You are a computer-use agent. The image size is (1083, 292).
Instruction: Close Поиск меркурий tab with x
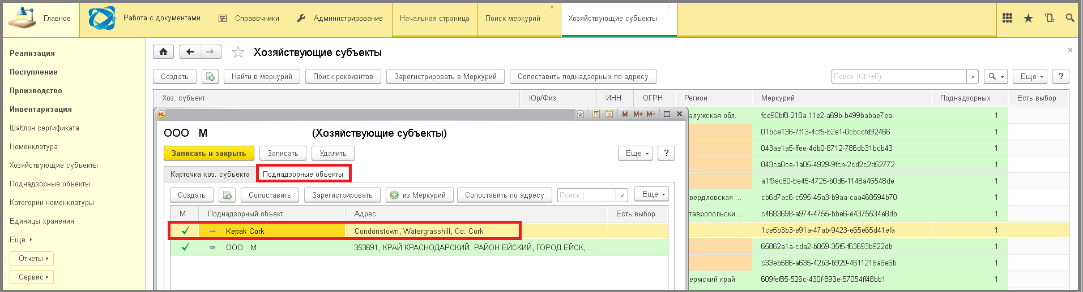click(552, 7)
